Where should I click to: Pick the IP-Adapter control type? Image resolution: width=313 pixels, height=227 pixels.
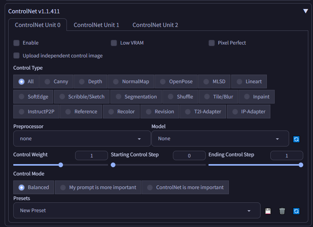pyautogui.click(x=248, y=111)
